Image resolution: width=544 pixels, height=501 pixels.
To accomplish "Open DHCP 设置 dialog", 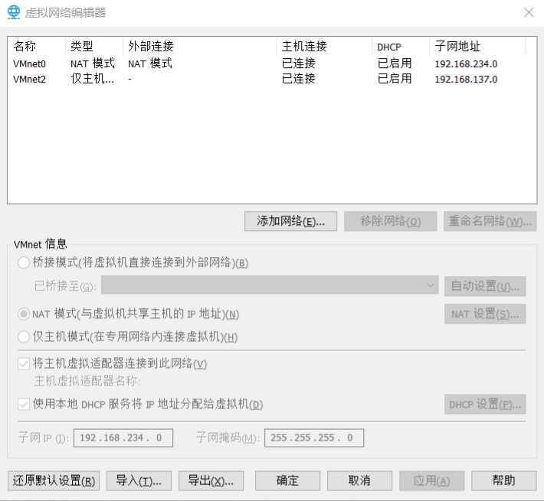I will pos(485,404).
